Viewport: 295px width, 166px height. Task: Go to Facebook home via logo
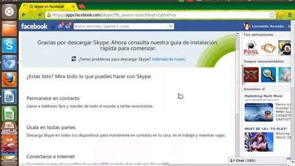pyautogui.click(x=34, y=26)
